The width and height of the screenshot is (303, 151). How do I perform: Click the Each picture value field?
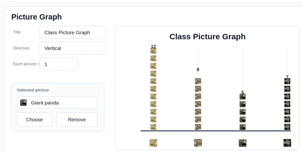click(x=58, y=64)
